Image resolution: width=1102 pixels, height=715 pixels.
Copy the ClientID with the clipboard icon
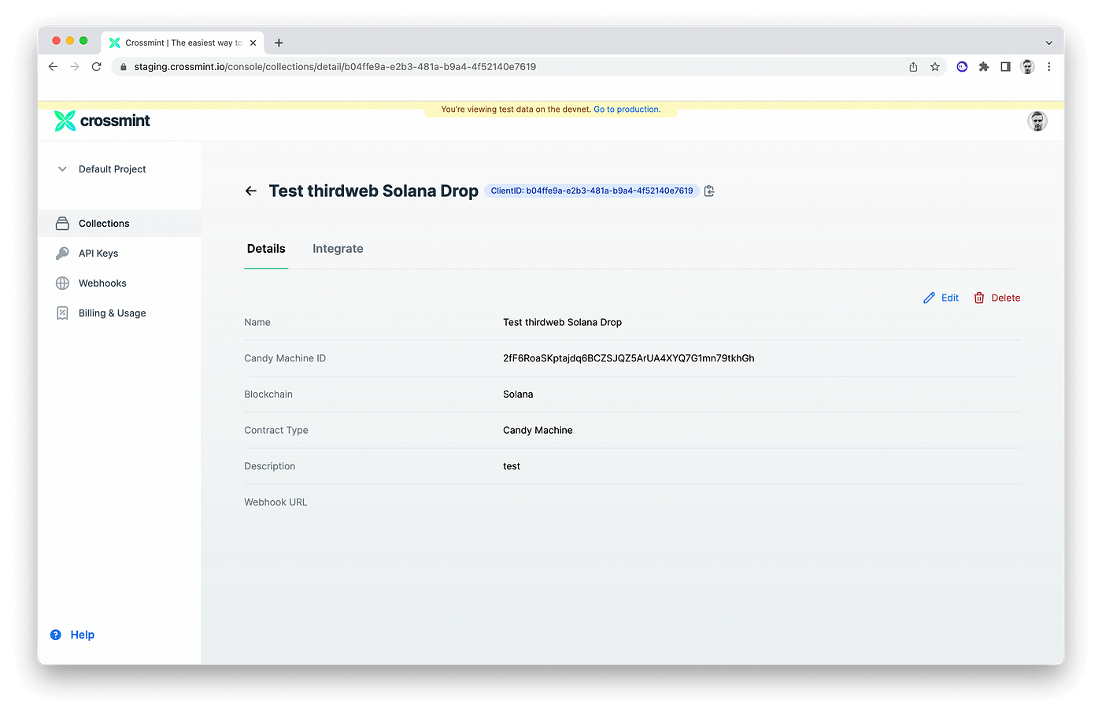[709, 191]
